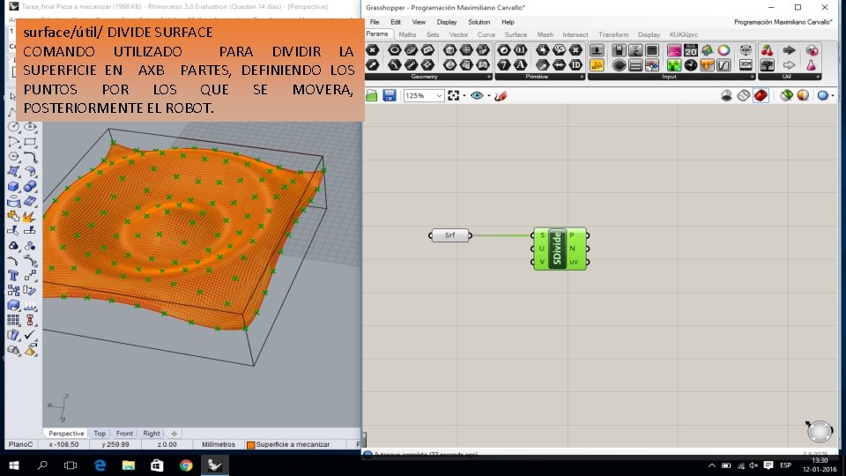Save the Grasshopper document with floppy icon
846x476 pixels.
(389, 95)
